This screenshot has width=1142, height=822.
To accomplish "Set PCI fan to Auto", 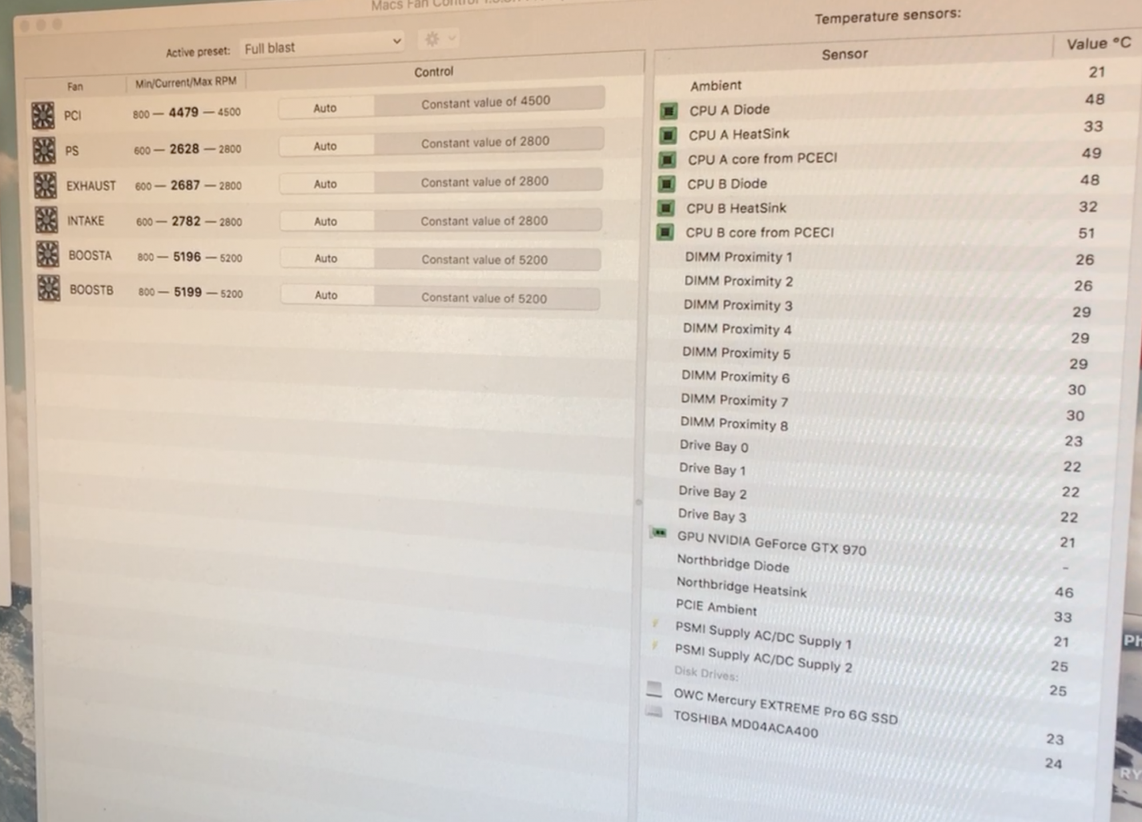I will [x=325, y=108].
